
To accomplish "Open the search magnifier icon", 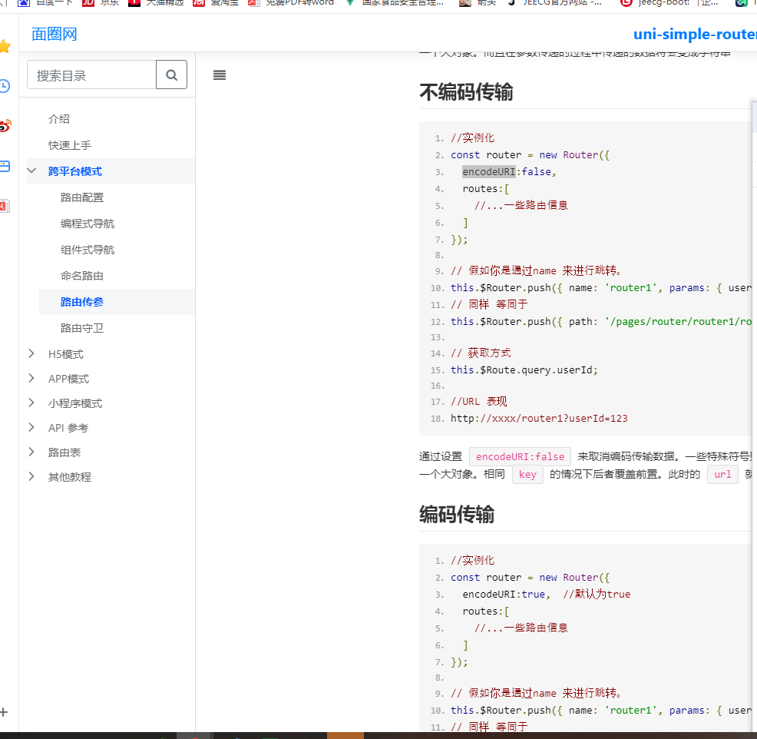I will [172, 75].
